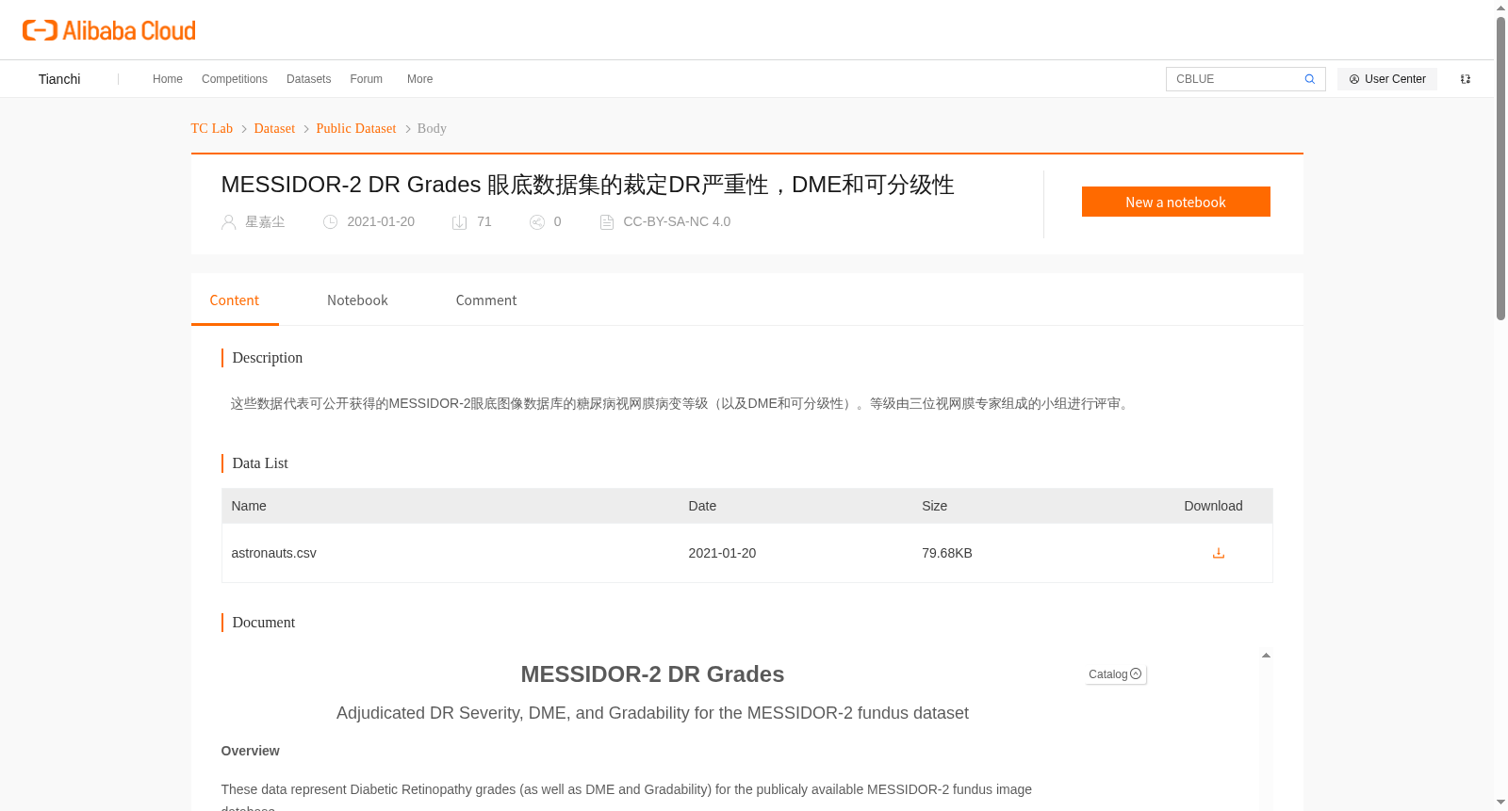Open User Center
The image size is (1508, 811).
(x=1387, y=79)
